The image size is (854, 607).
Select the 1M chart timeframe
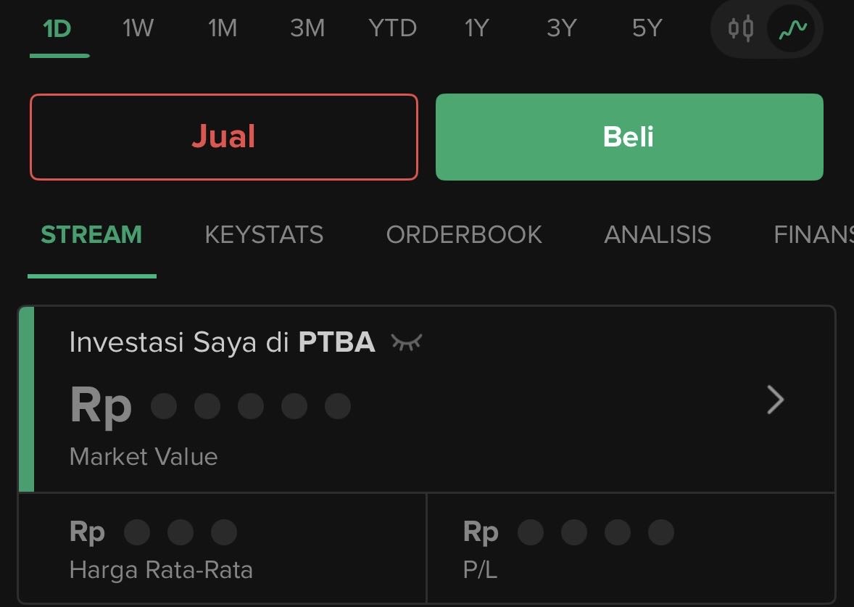(223, 29)
